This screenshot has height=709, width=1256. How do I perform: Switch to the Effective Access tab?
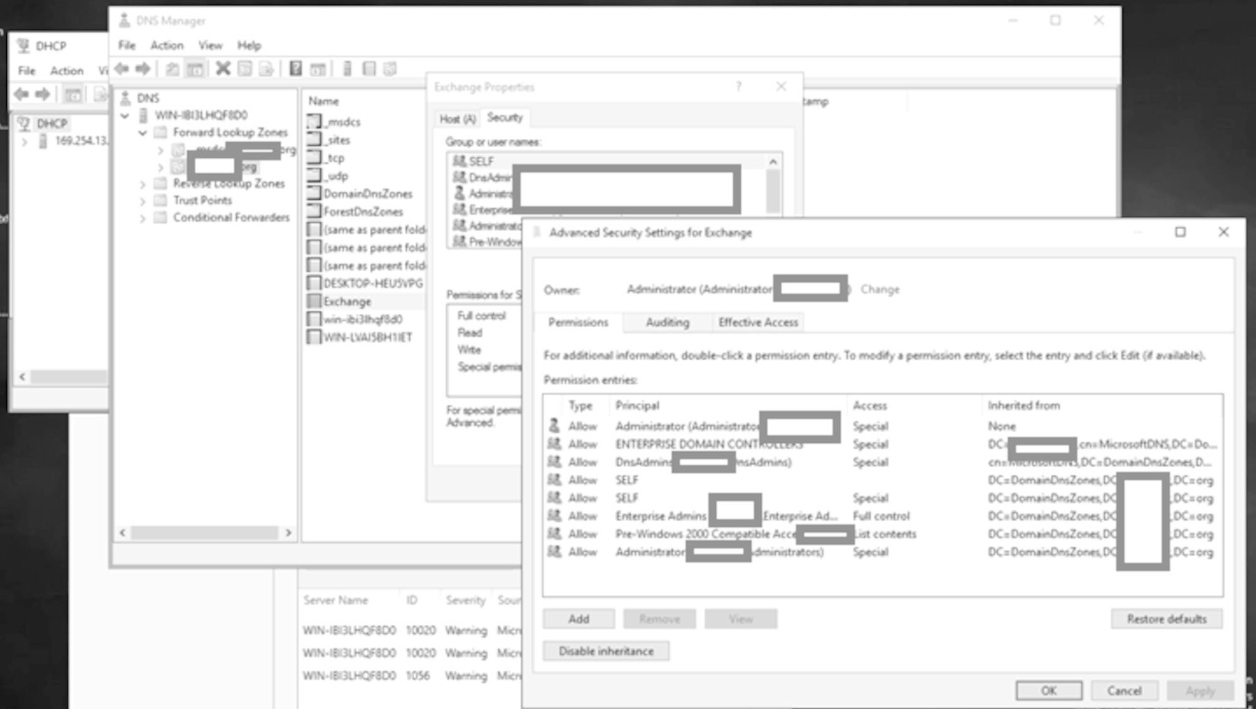pyautogui.click(x=758, y=322)
